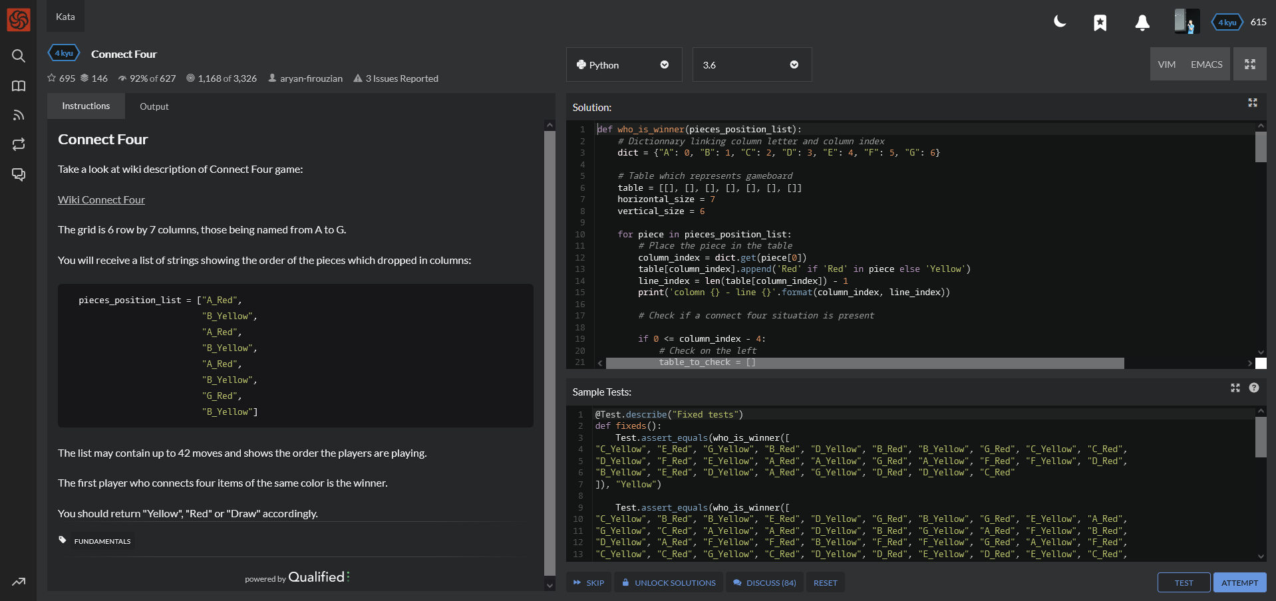This screenshot has width=1276, height=601.
Task: Click the Qualified powered-by logo
Action: pyautogui.click(x=319, y=577)
